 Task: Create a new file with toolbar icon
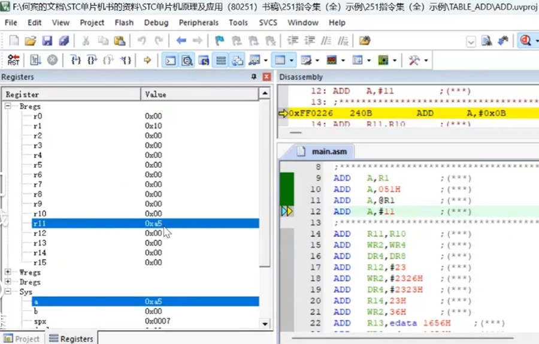coord(14,41)
